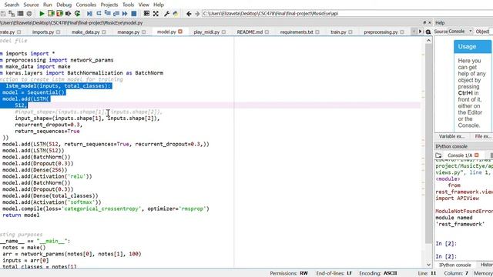Run the file with the green play icon
Screen dimensions: 493x277
(x=42, y=14)
